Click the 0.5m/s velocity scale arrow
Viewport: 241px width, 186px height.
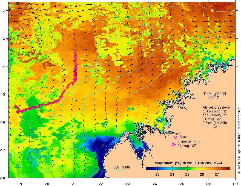click(212, 127)
